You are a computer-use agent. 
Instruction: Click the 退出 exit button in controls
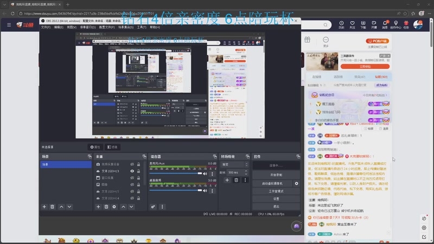(x=276, y=207)
